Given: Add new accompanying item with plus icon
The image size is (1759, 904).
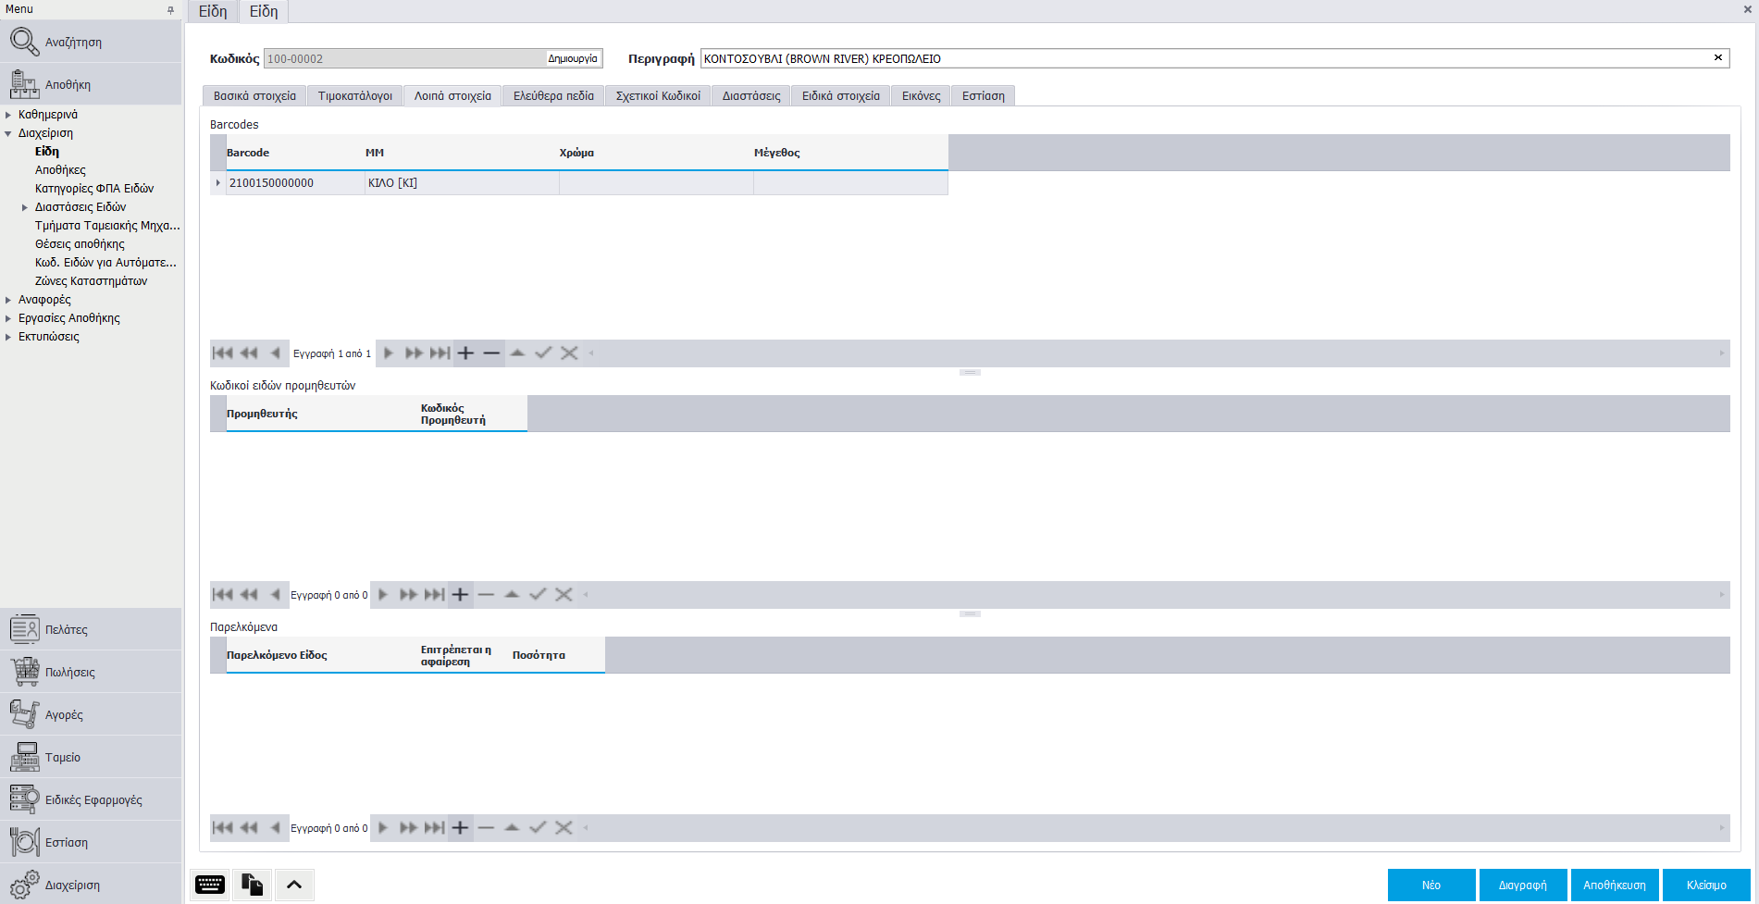Looking at the screenshot, I should coord(460,828).
